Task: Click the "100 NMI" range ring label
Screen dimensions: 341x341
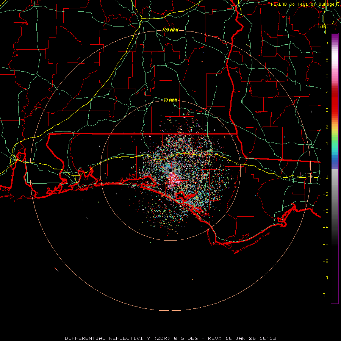Action: (170, 30)
